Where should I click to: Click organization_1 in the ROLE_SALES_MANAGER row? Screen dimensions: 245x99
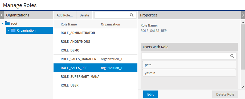pyautogui.click(x=112, y=59)
